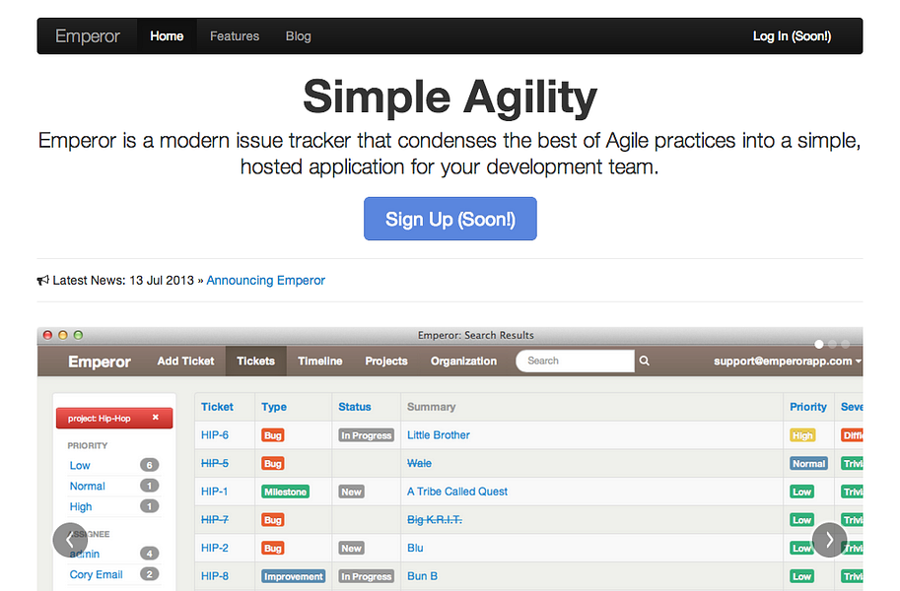Image resolution: width=900 pixels, height=591 pixels.
Task: Click Improvement badge in HIP-8 row
Action: pyautogui.click(x=294, y=576)
